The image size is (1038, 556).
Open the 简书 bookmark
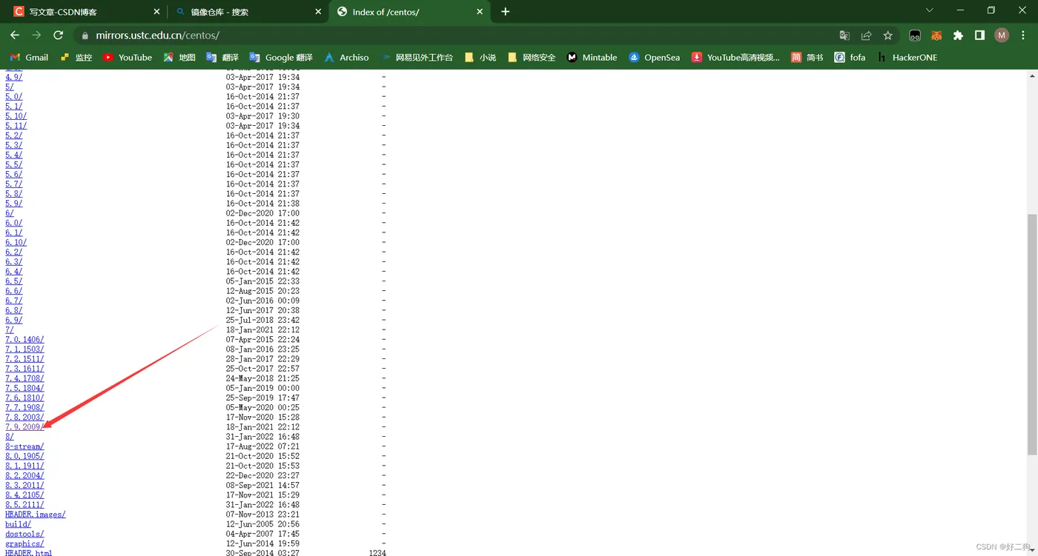(x=807, y=57)
